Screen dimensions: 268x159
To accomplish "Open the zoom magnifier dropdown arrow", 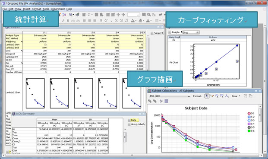I will (x=73, y=15).
